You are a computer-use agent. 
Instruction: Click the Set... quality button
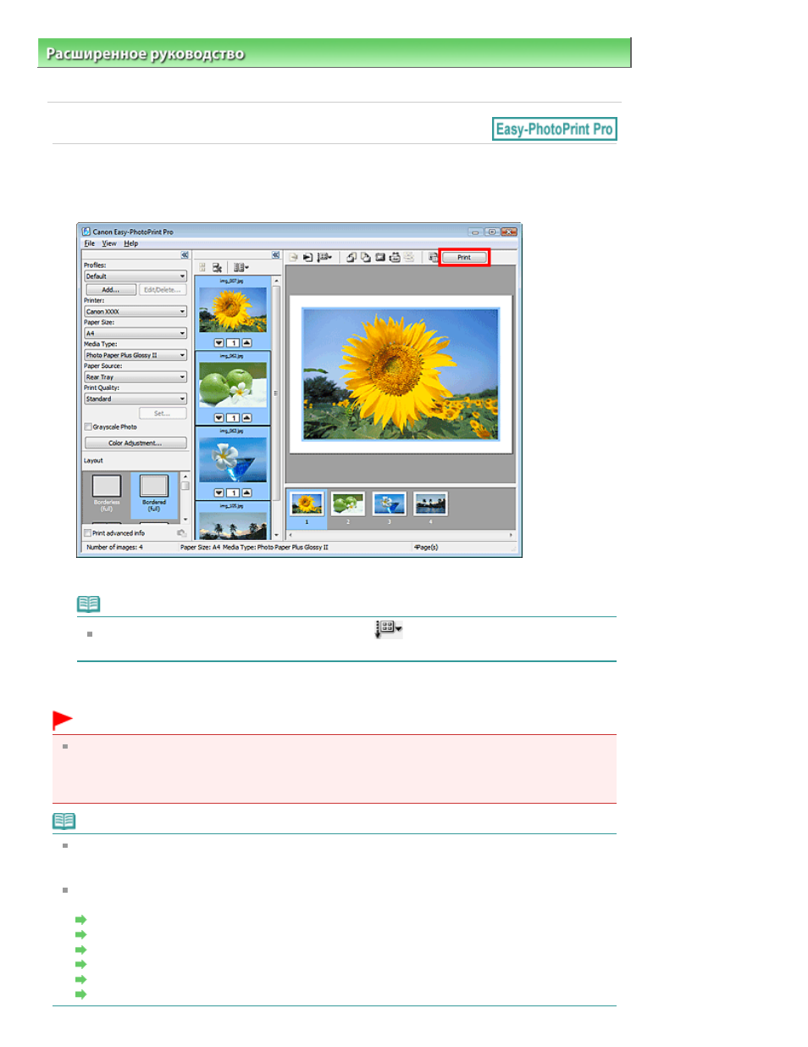point(163,413)
